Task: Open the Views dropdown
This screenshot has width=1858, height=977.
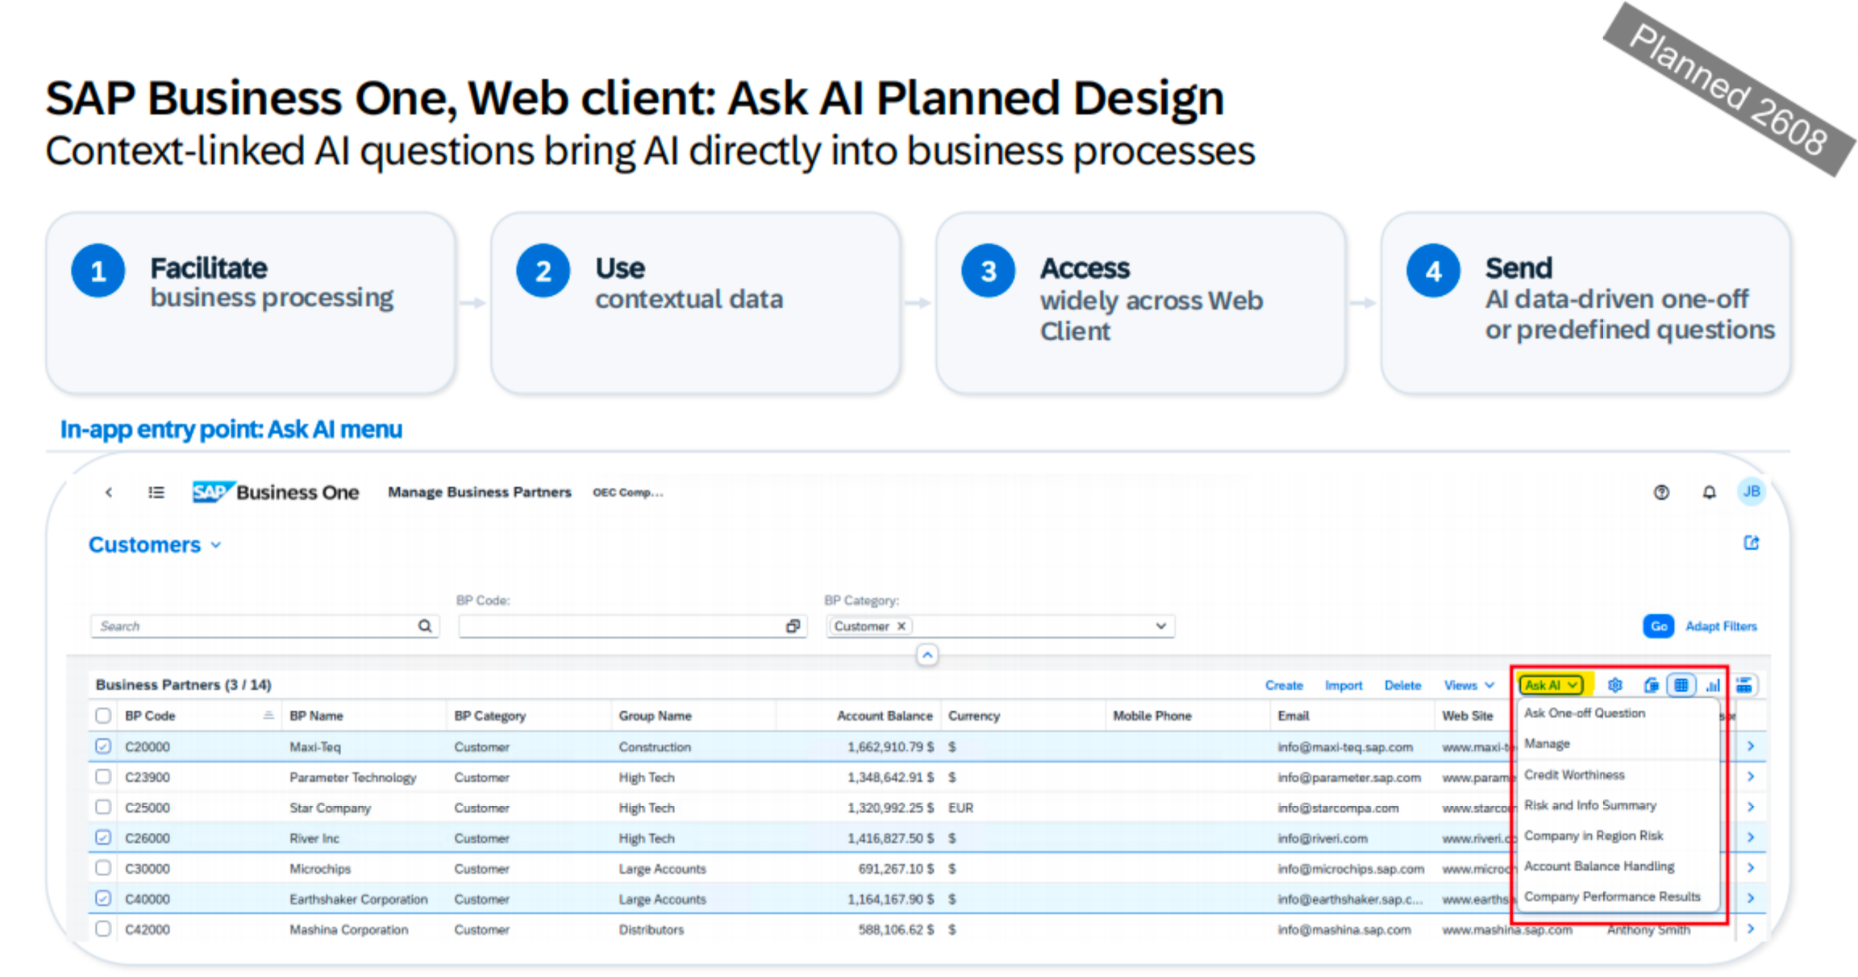Action: (x=1469, y=685)
